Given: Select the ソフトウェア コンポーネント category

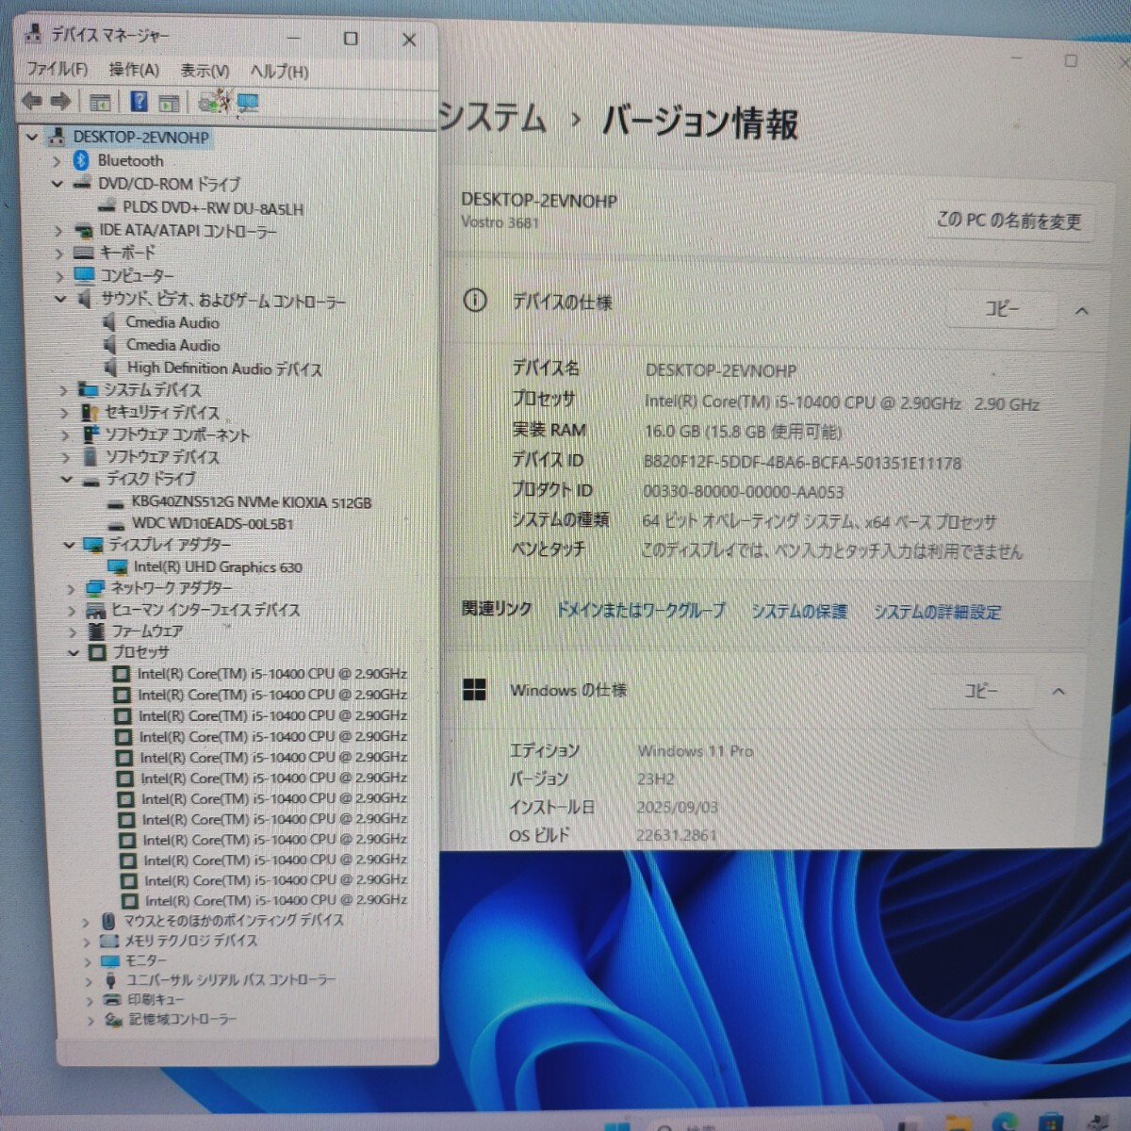Looking at the screenshot, I should pyautogui.click(x=176, y=435).
